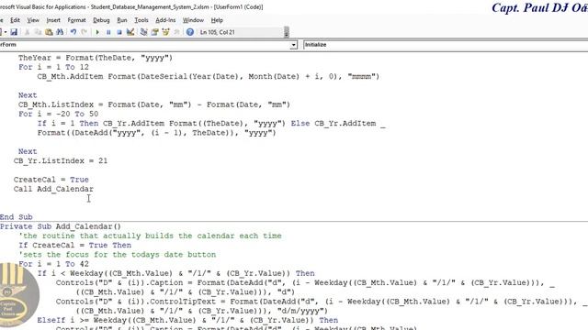Click 'If CreateCal = True Then' line
588x330 pixels.
75,245
